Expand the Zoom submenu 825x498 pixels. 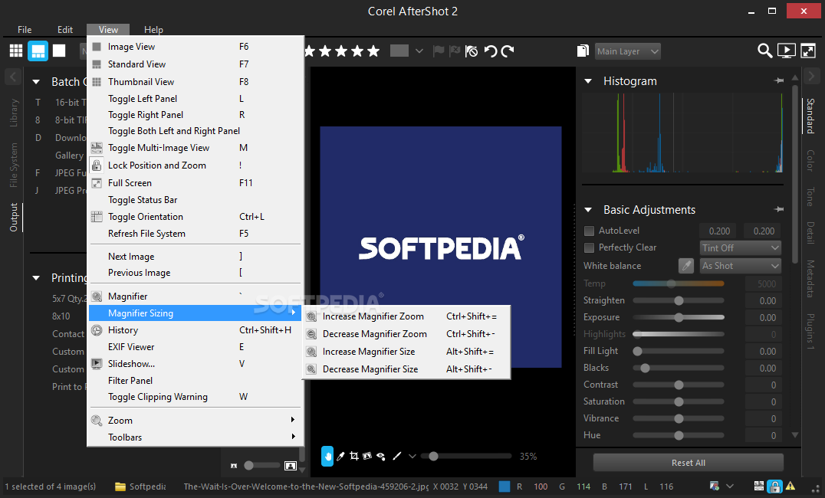point(196,420)
